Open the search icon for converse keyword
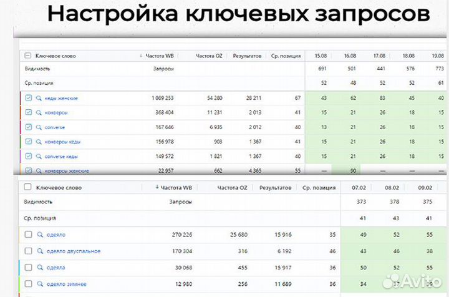 (39, 127)
